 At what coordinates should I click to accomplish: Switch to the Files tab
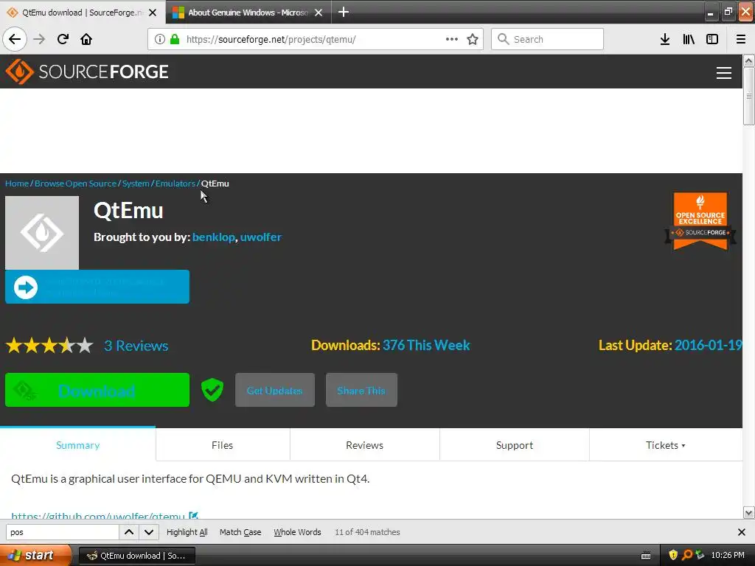(x=223, y=445)
